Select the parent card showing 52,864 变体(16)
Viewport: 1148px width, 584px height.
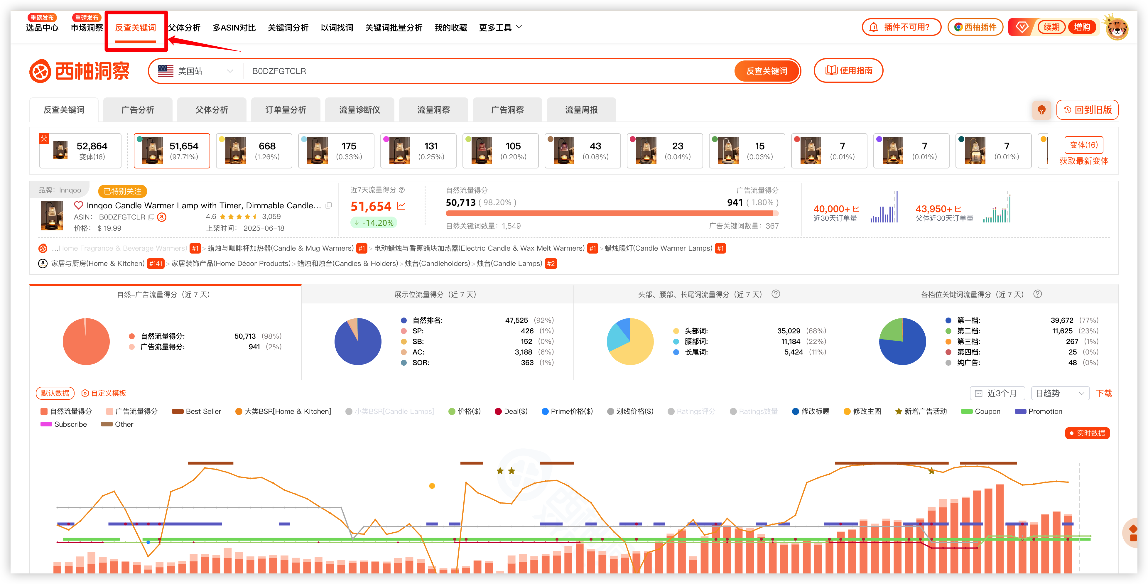(x=80, y=151)
